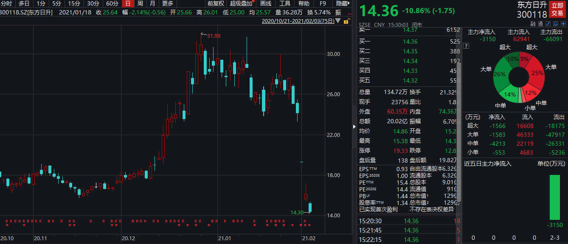Click the 融 margin trading indicator
Screen dimensions: 568x244
533,24
